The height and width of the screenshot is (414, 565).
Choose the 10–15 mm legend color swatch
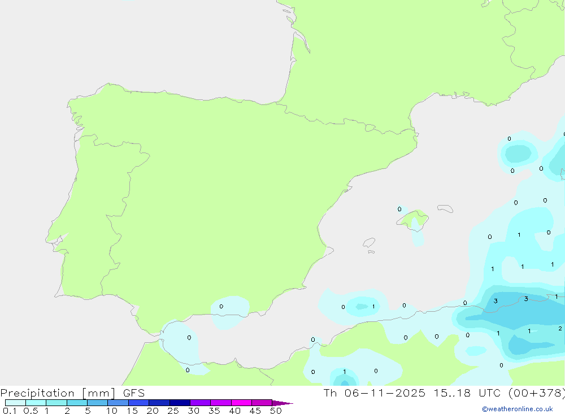pyautogui.click(x=118, y=403)
